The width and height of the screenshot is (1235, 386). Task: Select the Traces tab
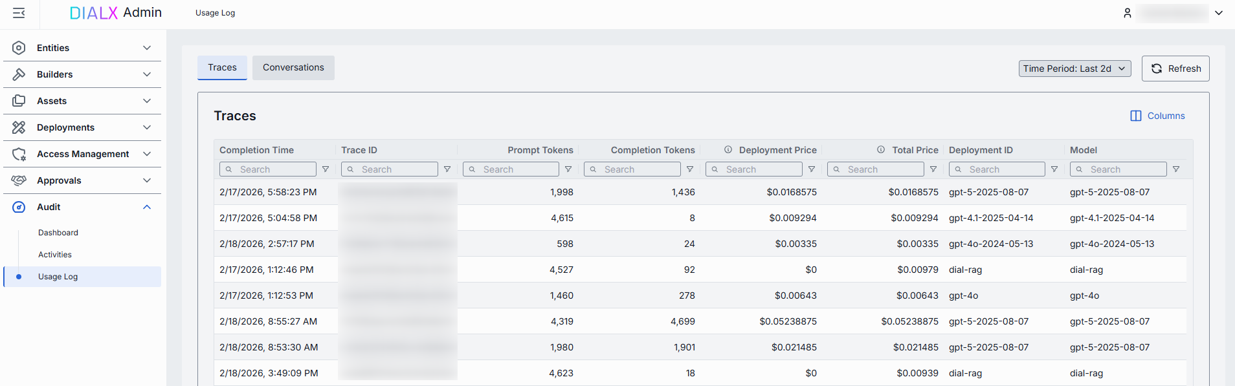(x=222, y=68)
